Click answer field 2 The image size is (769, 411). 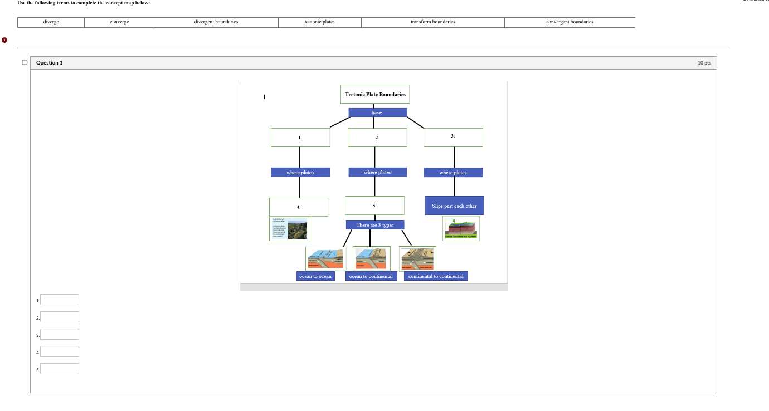tap(59, 317)
